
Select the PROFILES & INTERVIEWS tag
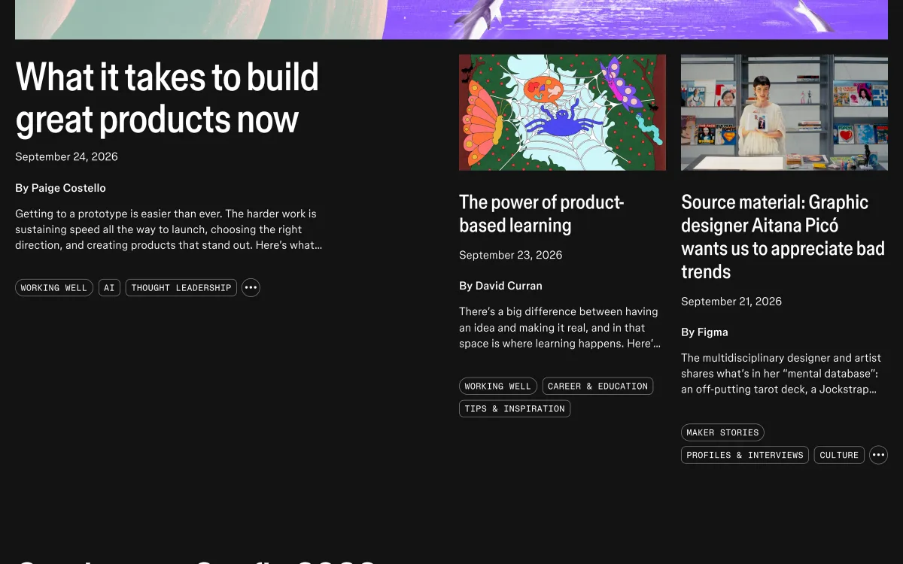745,455
